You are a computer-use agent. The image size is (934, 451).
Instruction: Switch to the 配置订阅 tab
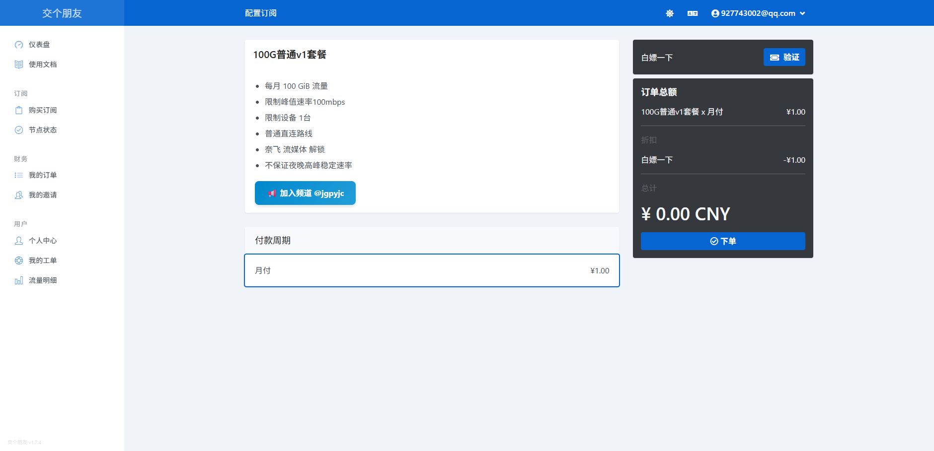(261, 13)
